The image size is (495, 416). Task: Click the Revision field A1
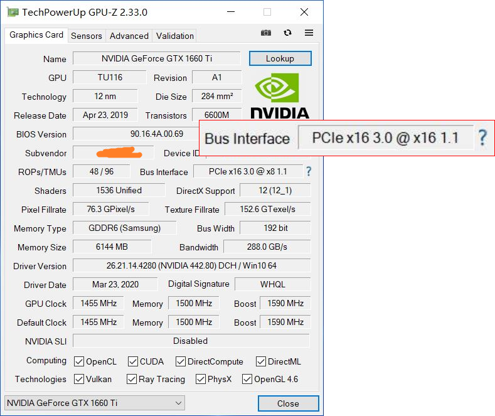216,77
